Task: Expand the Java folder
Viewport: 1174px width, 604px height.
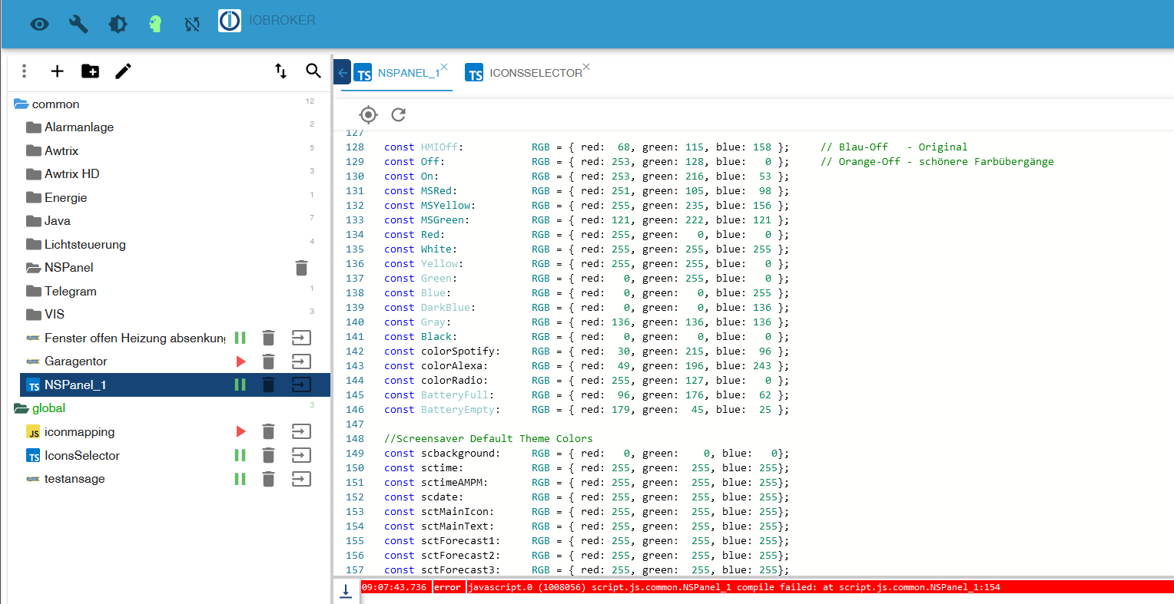Action: [x=33, y=221]
